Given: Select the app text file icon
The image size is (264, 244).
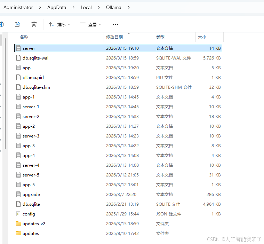Looking at the screenshot, I should tap(18, 68).
